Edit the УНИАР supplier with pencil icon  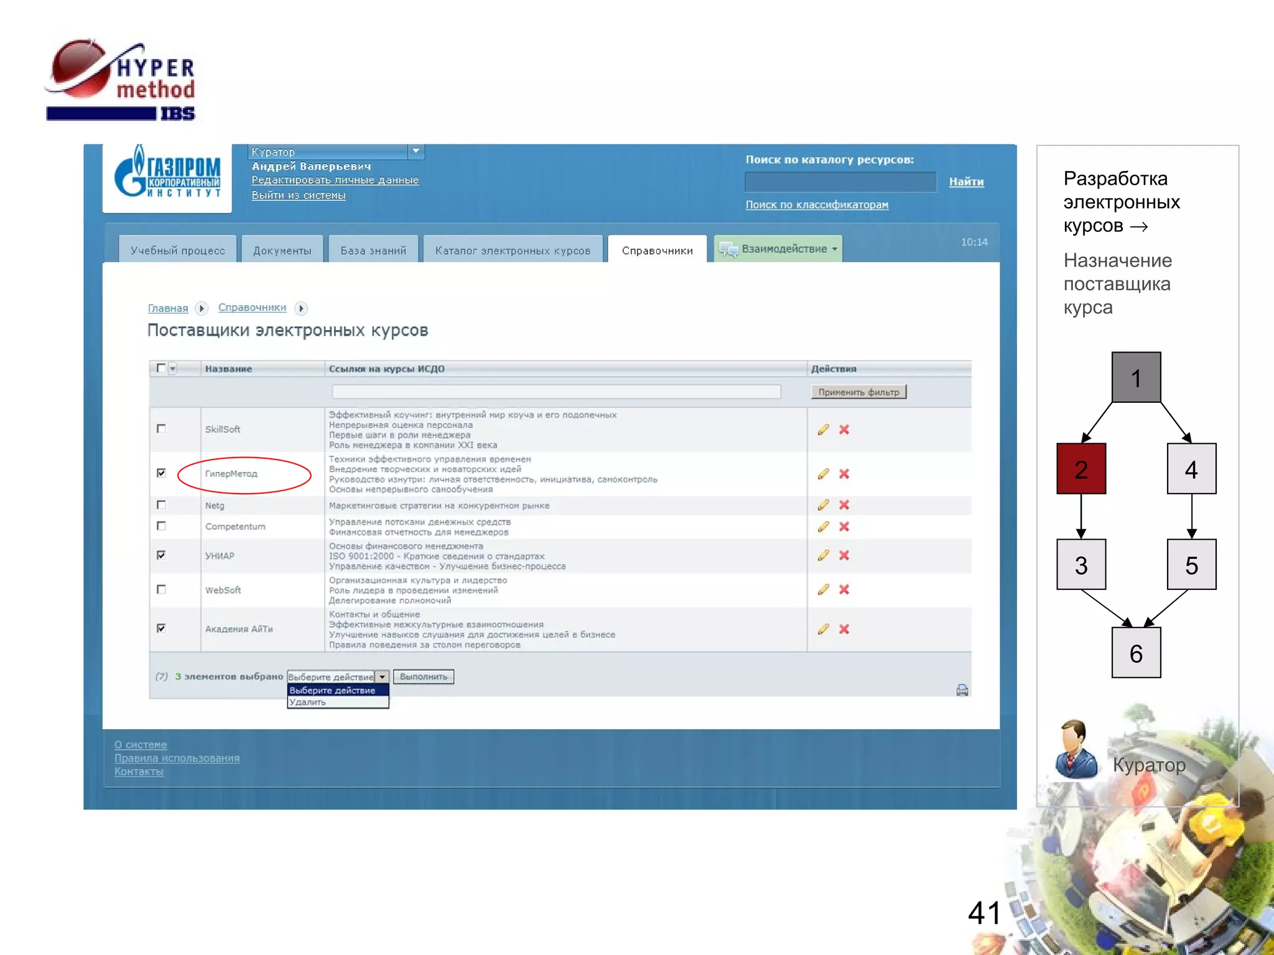[x=823, y=555]
